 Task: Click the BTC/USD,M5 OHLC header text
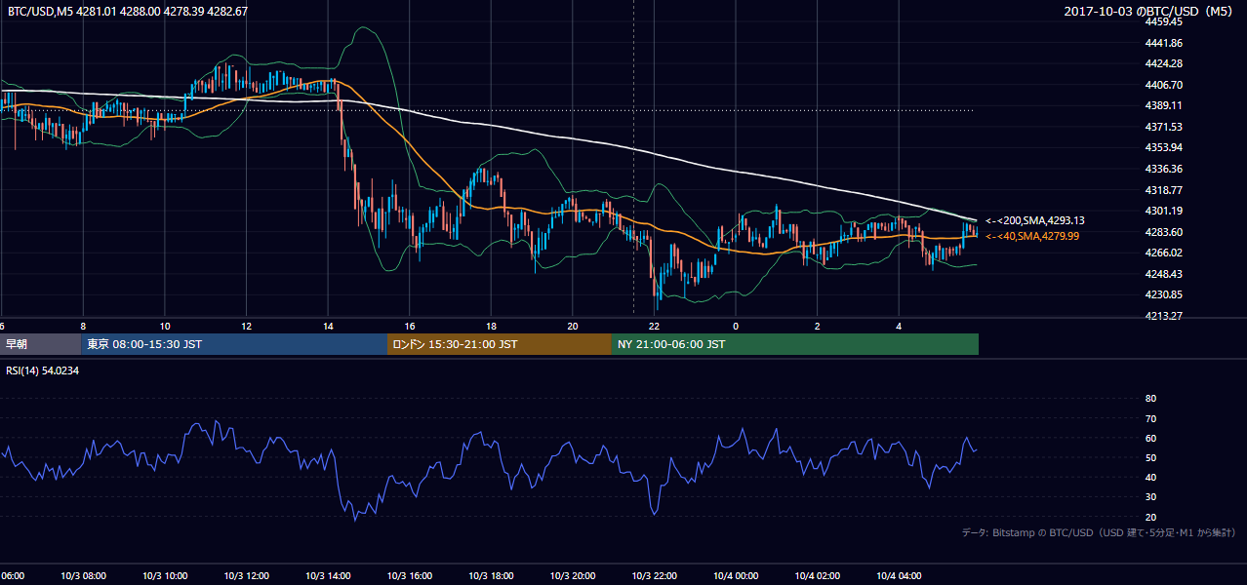coord(127,12)
